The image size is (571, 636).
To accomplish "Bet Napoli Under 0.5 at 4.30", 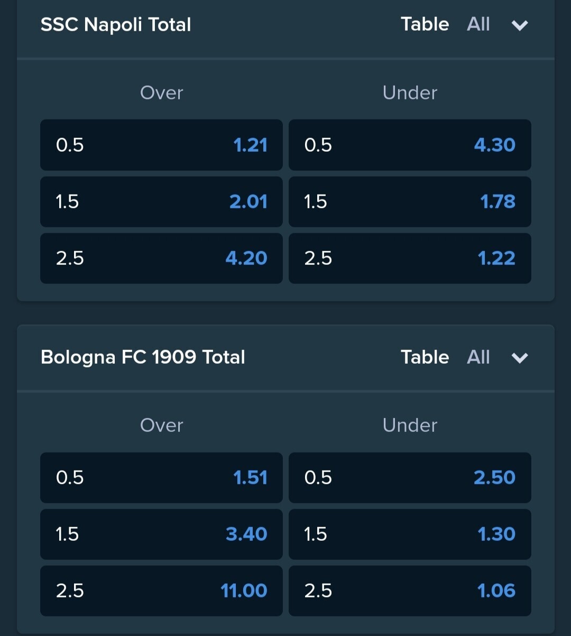I will click(x=410, y=145).
